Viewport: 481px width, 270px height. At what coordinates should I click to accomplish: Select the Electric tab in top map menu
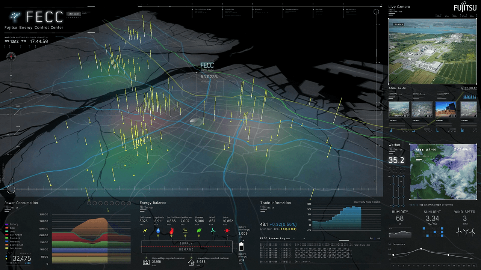[259, 9]
